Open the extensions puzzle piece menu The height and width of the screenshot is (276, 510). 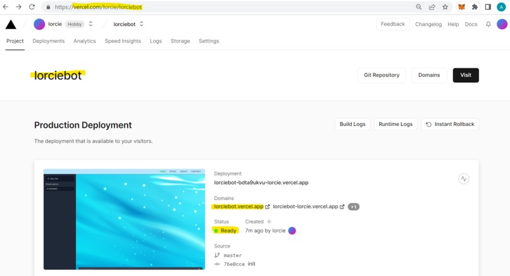(475, 7)
